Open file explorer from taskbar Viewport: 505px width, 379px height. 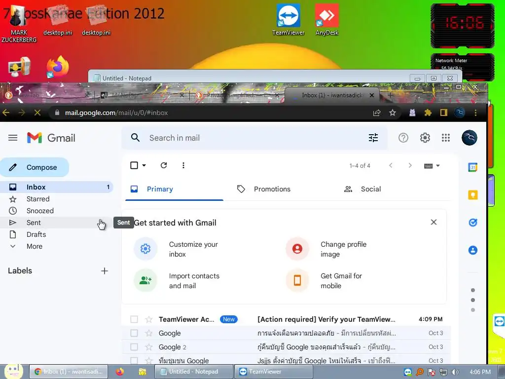[143, 372]
